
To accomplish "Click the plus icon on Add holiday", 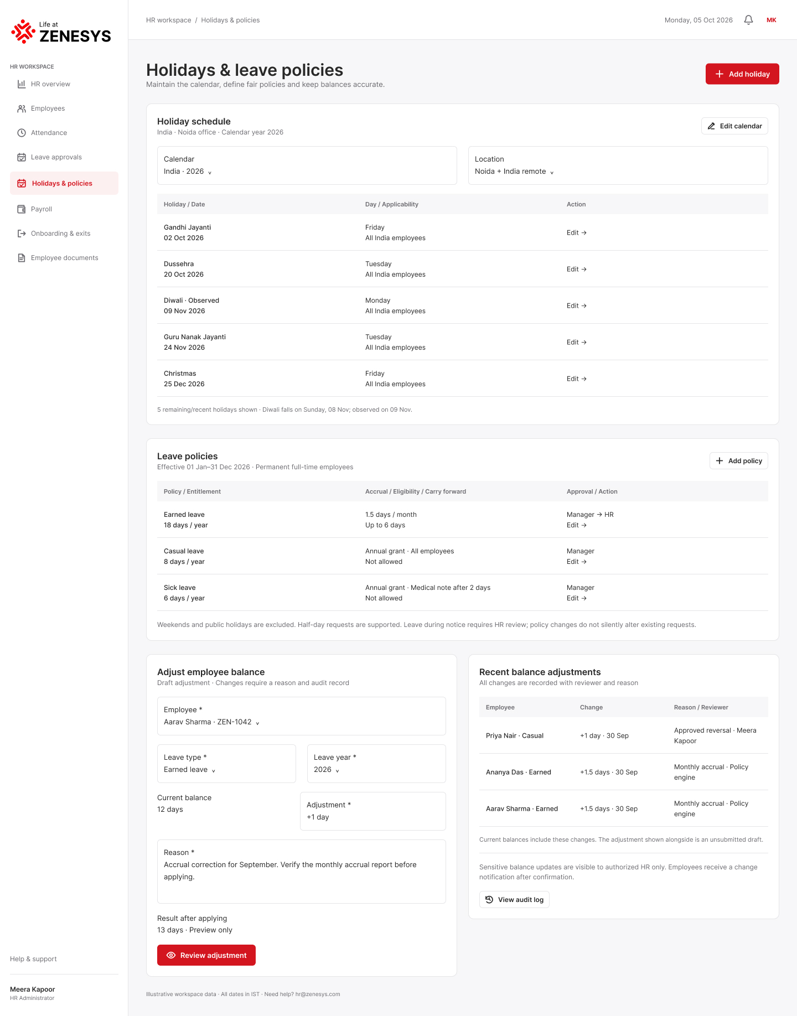I will 720,74.
